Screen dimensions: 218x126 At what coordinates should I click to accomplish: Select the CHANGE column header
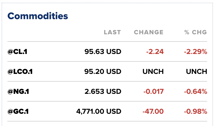149,32
